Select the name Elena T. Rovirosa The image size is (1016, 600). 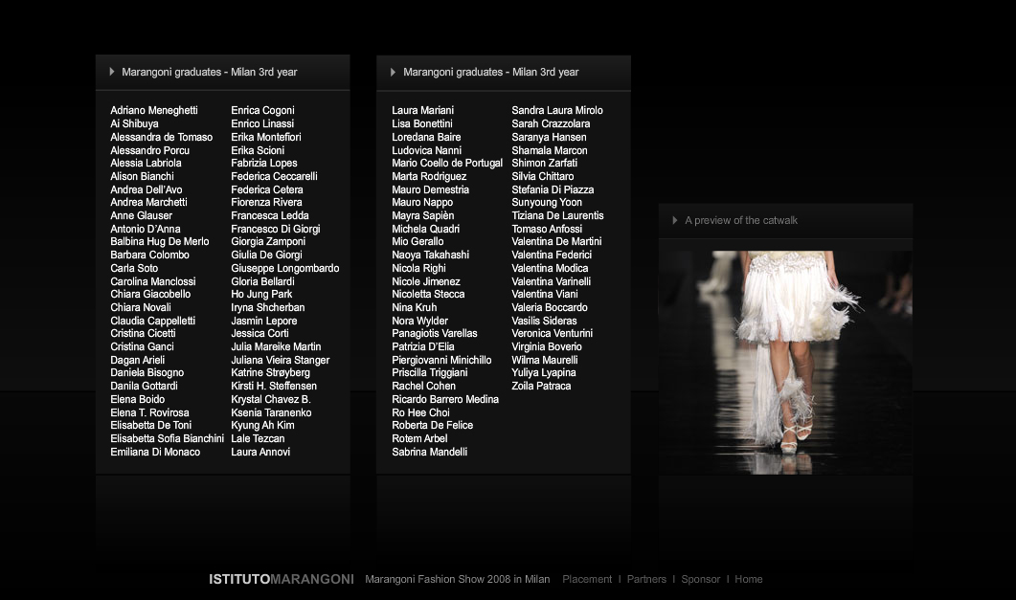(149, 412)
